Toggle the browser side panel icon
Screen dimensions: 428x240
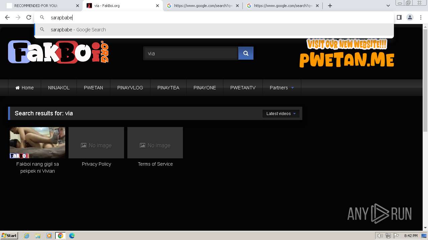(x=399, y=17)
